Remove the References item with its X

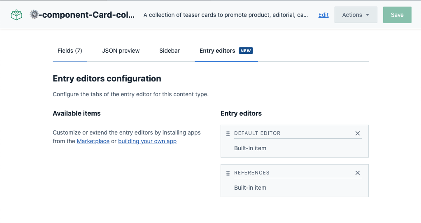pyautogui.click(x=357, y=173)
